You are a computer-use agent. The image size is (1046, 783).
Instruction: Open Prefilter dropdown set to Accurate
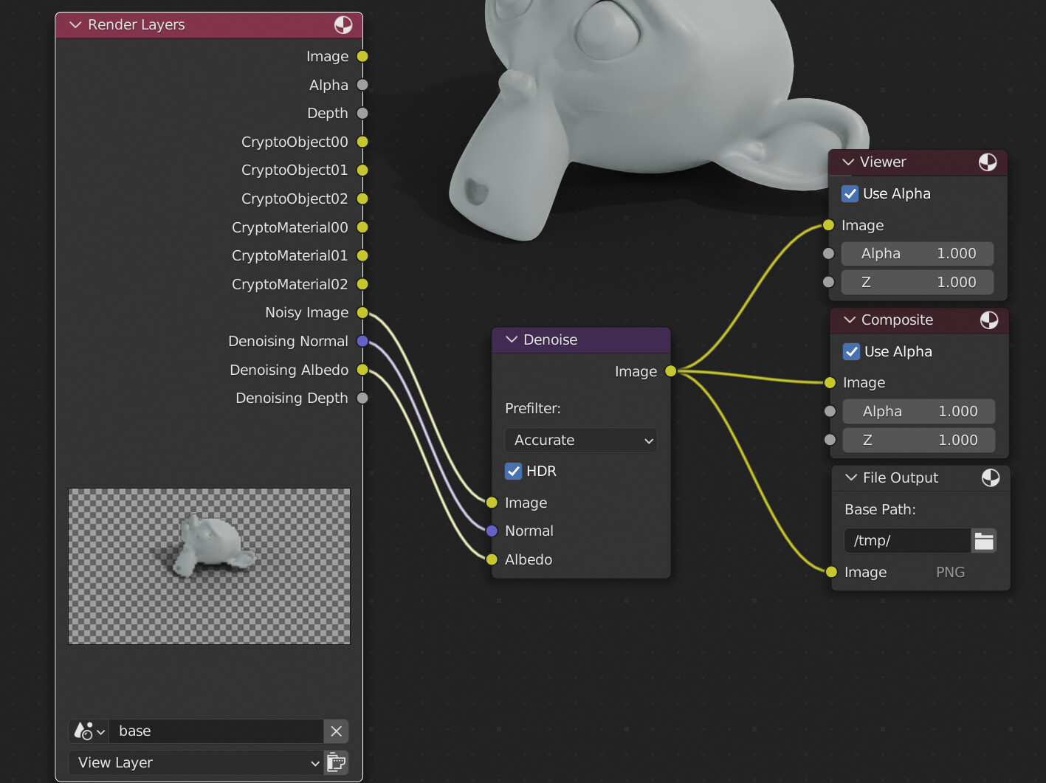581,441
